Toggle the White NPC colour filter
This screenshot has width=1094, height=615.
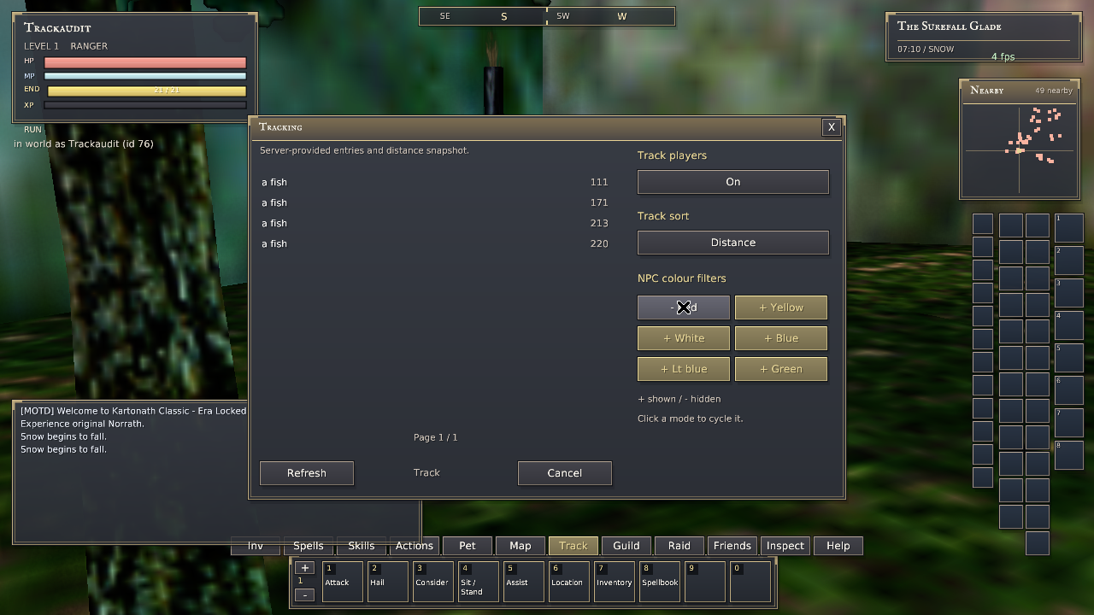point(684,338)
